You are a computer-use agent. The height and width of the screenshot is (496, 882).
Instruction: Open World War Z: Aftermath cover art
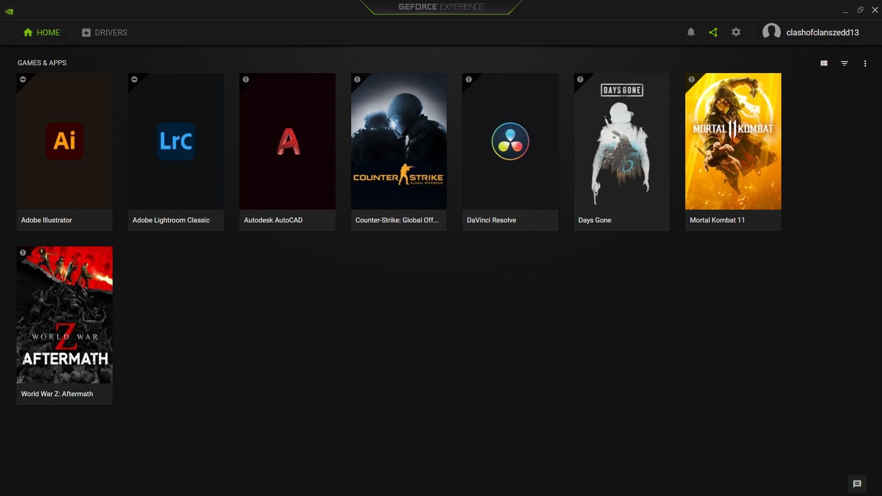[64, 315]
